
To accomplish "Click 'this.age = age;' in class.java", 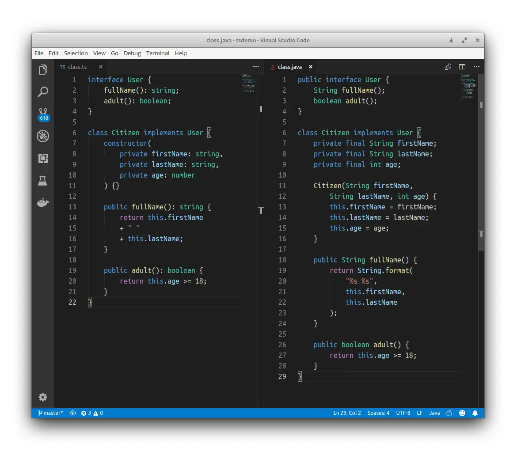I will 359,228.
